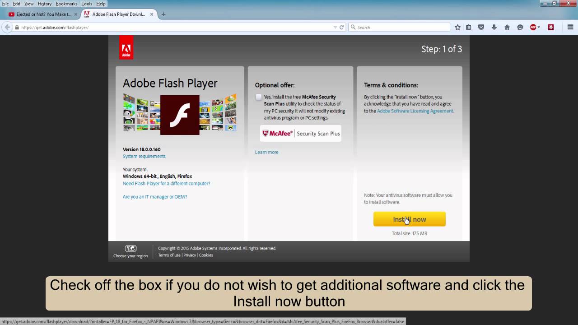The image size is (578, 325).
Task: Click the Choose your region globe icon
Action: point(131,248)
